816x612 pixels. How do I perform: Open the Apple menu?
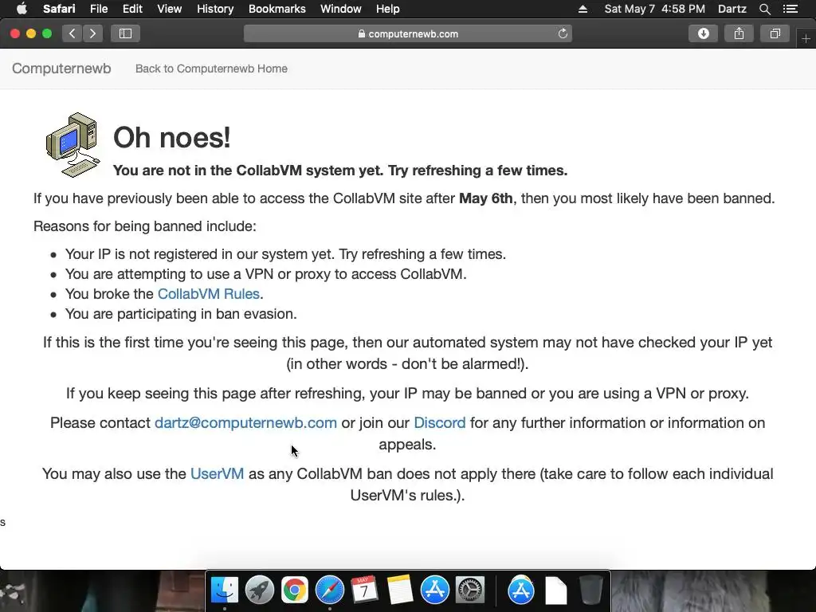(22, 9)
